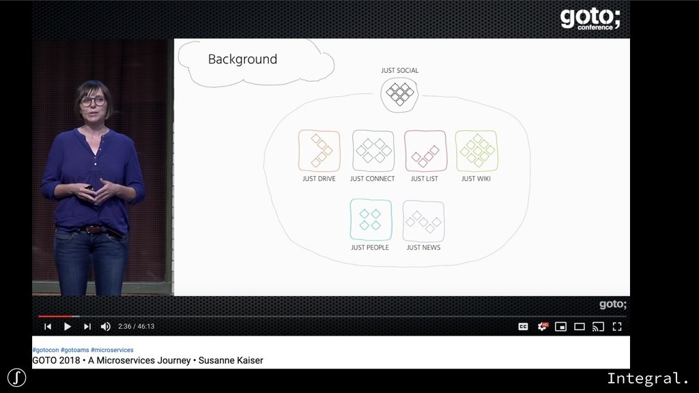
Task: Skip to the next video
Action: [87, 327]
